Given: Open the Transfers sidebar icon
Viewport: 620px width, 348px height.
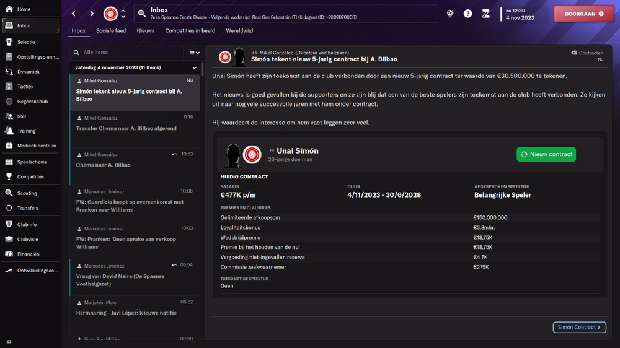Looking at the screenshot, I should click(x=9, y=208).
